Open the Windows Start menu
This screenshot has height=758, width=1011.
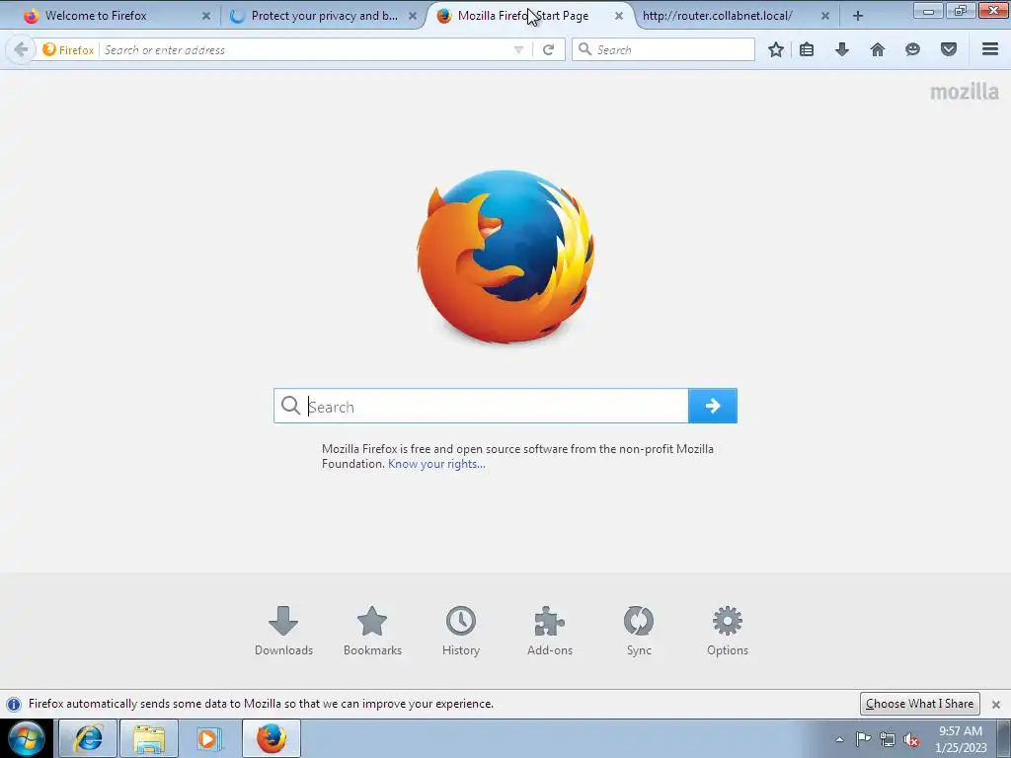[x=27, y=738]
